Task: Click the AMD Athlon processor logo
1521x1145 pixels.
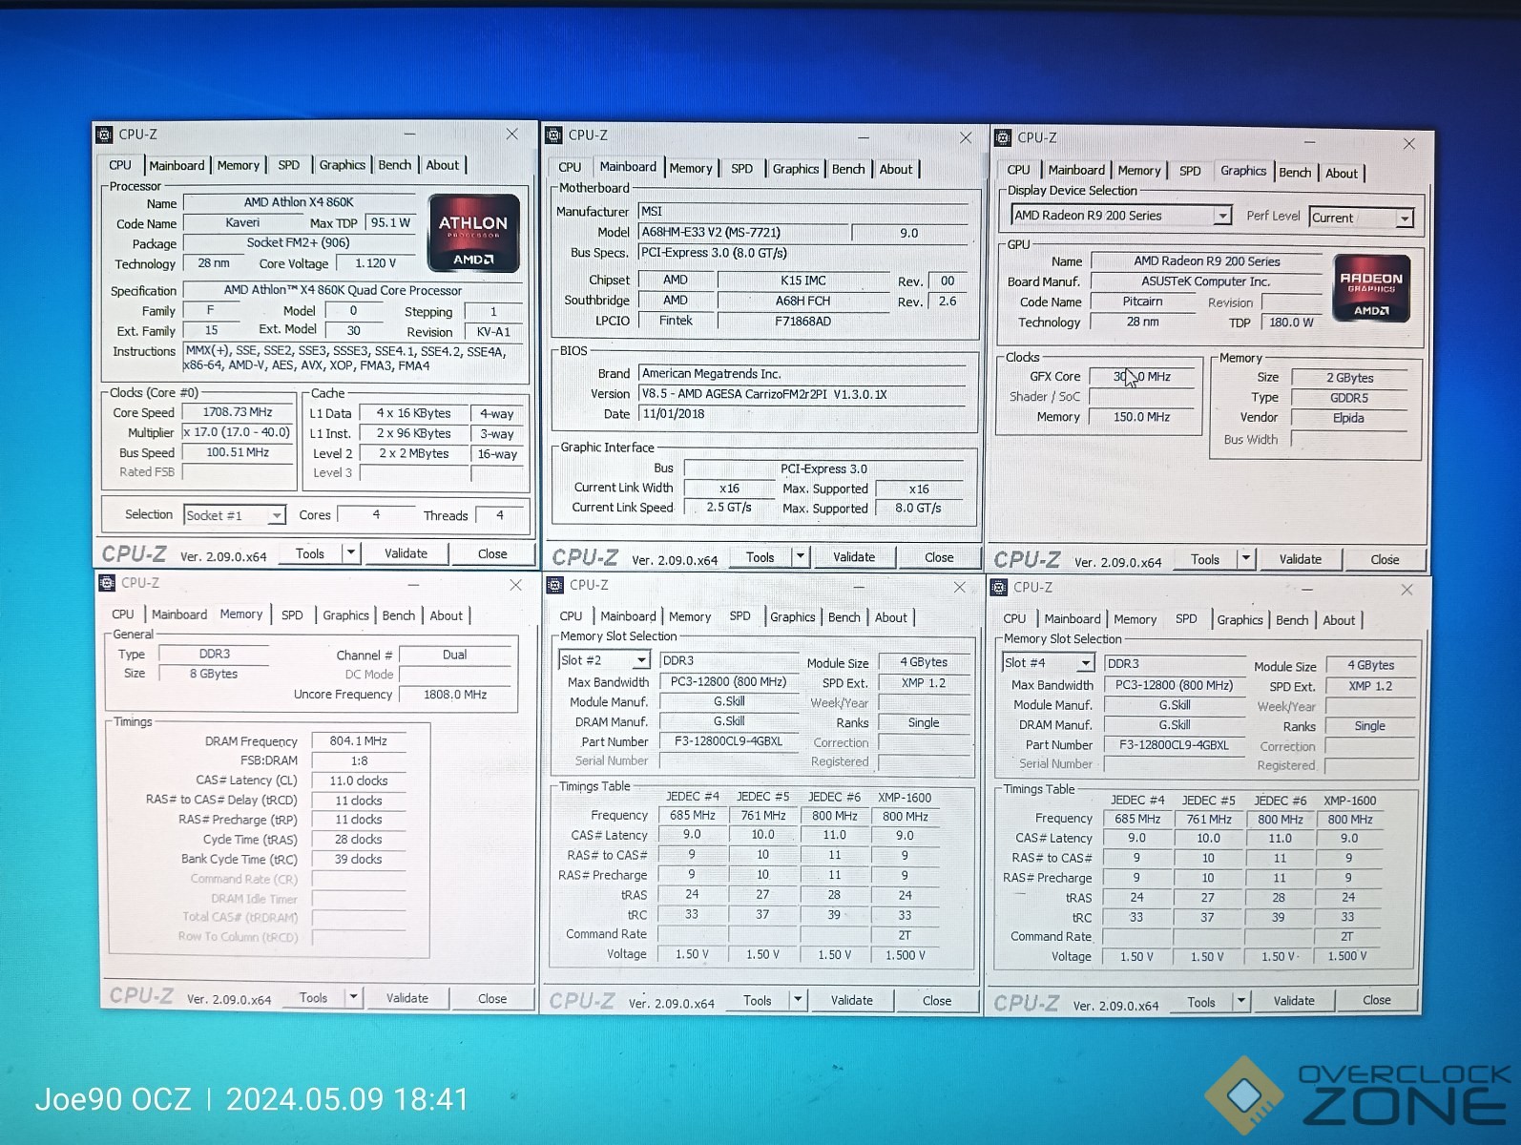Action: (x=474, y=233)
